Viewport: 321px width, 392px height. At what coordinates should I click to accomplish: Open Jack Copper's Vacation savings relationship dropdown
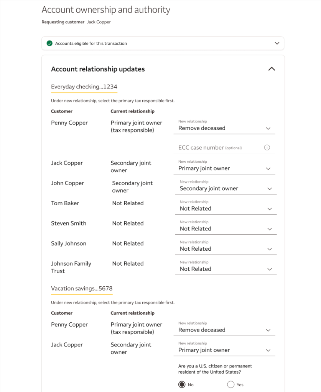click(x=224, y=350)
